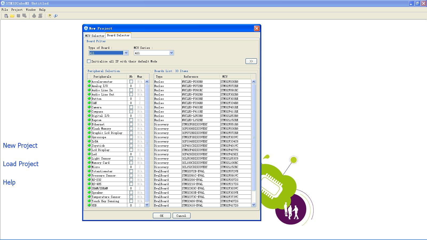The image size is (427, 240).
Task: Select the STM32F4DISCOVERY board row
Action: (x=203, y=150)
